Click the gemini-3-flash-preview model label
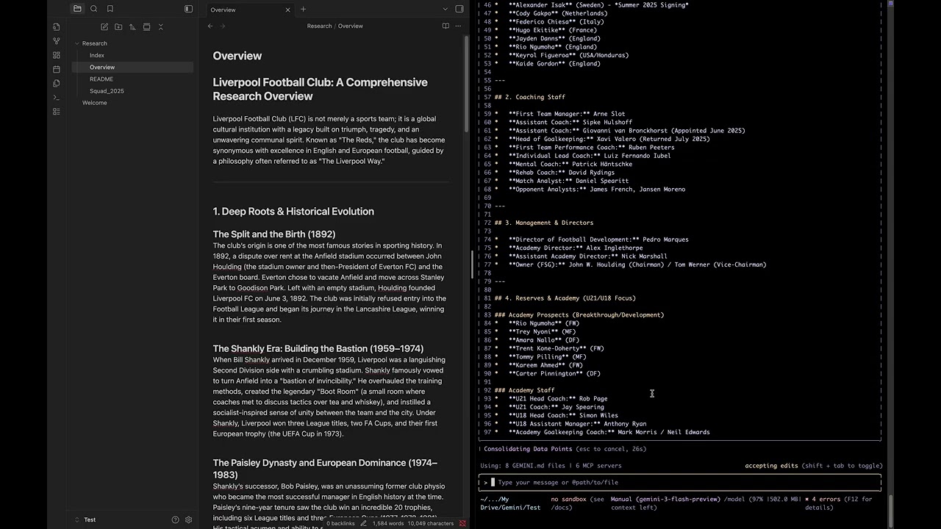The image size is (941, 529). coord(679,499)
